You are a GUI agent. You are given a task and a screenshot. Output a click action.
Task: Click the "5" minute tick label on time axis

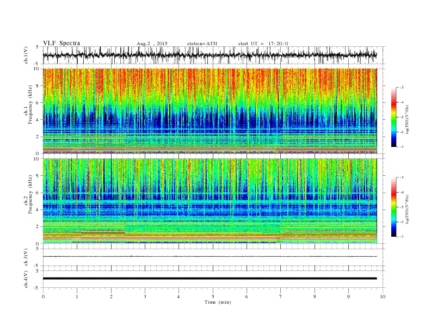tap(213, 297)
